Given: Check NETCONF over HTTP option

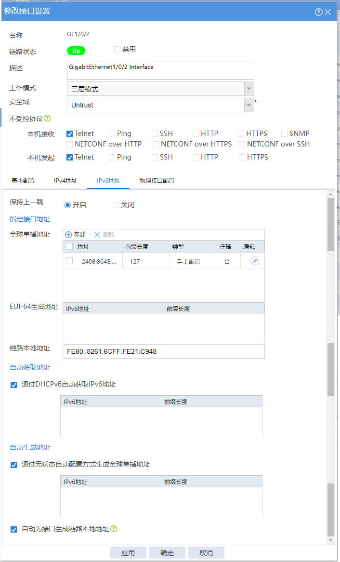Looking at the screenshot, I should [70, 145].
